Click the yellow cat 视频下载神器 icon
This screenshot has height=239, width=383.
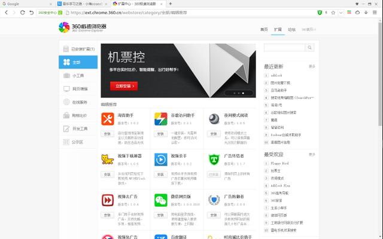(108, 160)
